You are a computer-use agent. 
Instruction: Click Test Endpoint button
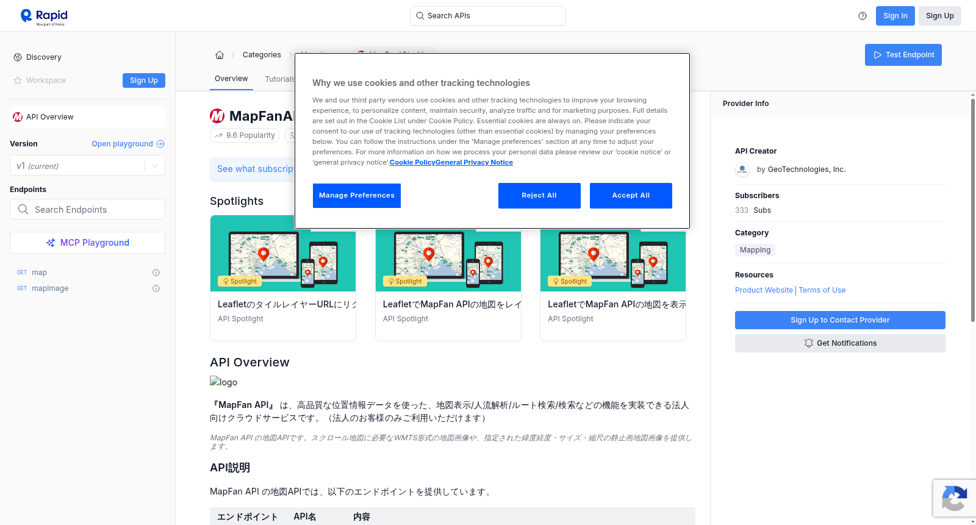pyautogui.click(x=903, y=55)
